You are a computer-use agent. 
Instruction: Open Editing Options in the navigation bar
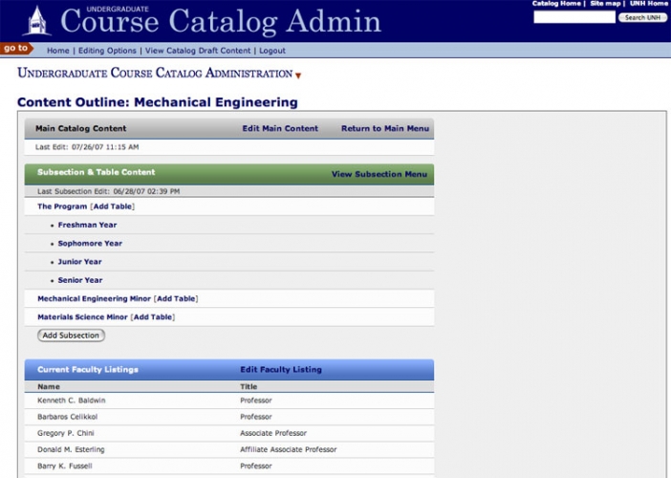coord(107,51)
